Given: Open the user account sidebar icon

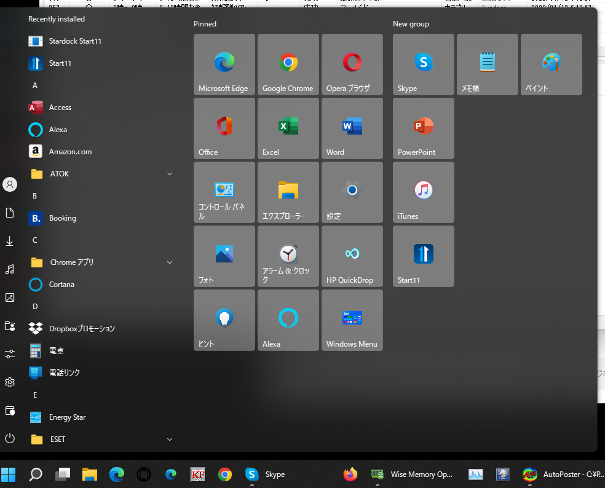Looking at the screenshot, I should coord(10,184).
